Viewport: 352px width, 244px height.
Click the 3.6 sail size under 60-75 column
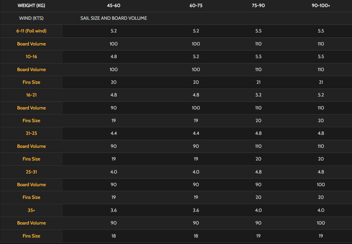pos(196,210)
